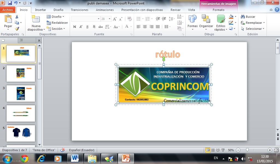Toggle bold N formatting
Image resolution: width=280 pixels, height=164 pixels.
point(75,27)
